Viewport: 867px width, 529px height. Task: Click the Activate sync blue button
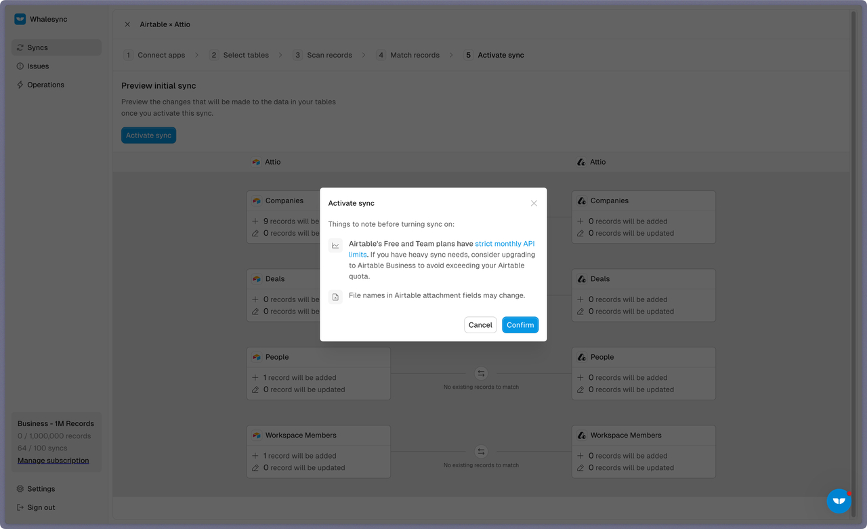[x=149, y=135]
